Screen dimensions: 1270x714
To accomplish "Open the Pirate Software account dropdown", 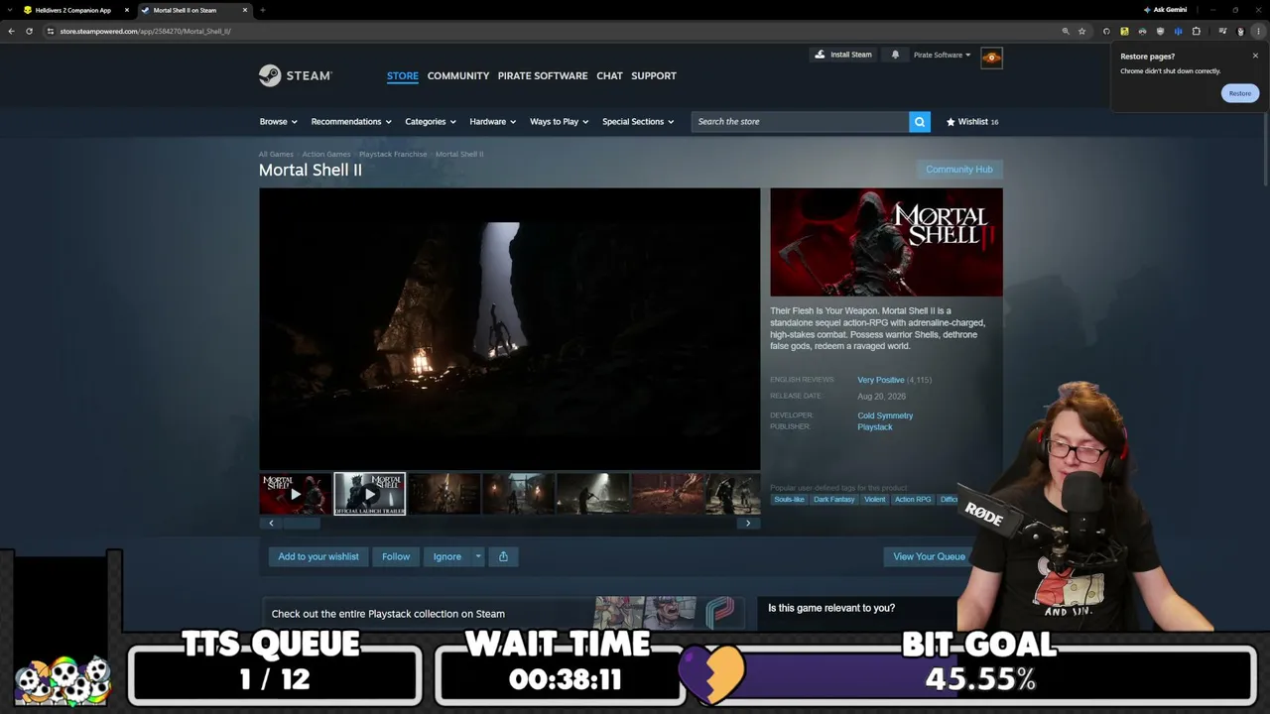I will [942, 56].
